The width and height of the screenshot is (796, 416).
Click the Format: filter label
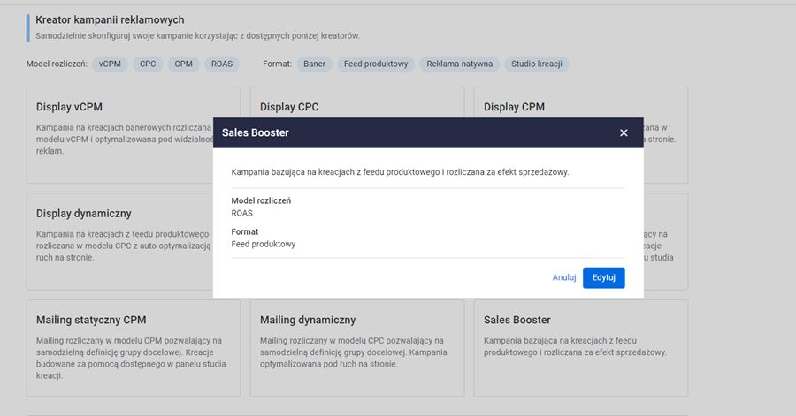277,64
